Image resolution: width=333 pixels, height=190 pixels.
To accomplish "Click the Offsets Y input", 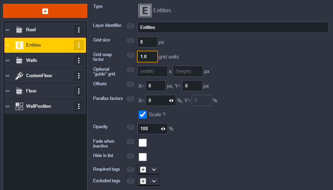I will pos(192,86).
